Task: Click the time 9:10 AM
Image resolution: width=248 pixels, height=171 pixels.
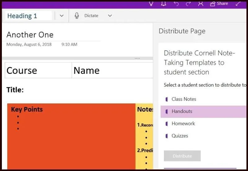Action: tap(69, 44)
